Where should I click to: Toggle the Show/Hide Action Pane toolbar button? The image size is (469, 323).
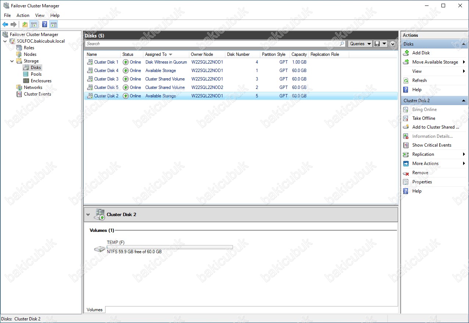point(54,25)
